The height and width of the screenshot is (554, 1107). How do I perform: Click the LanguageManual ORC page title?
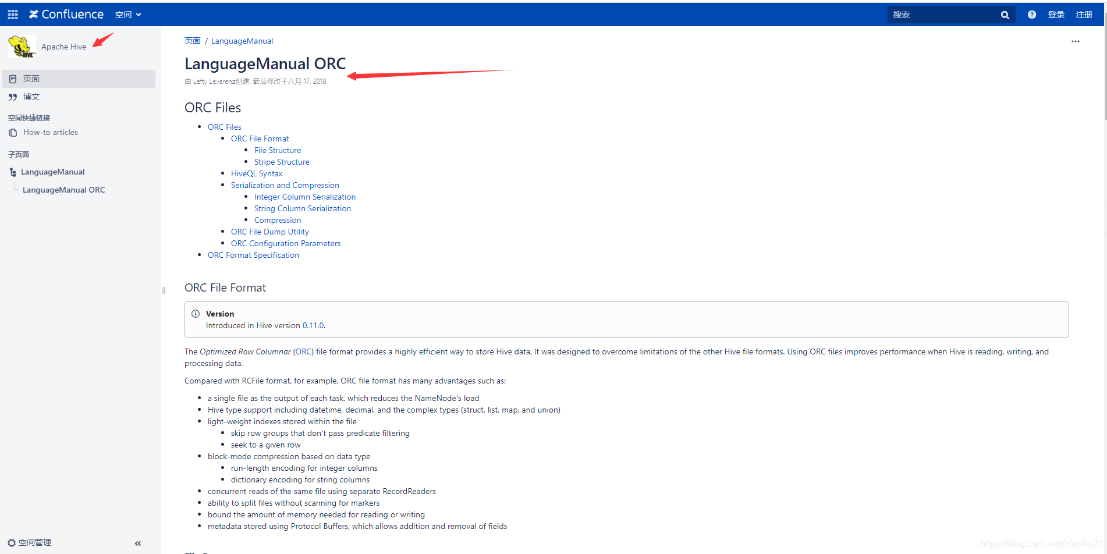[265, 63]
